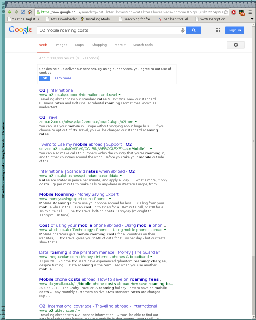Reload the page with the refresh icon
Viewport: 256px width, 320px height.
point(23,12)
